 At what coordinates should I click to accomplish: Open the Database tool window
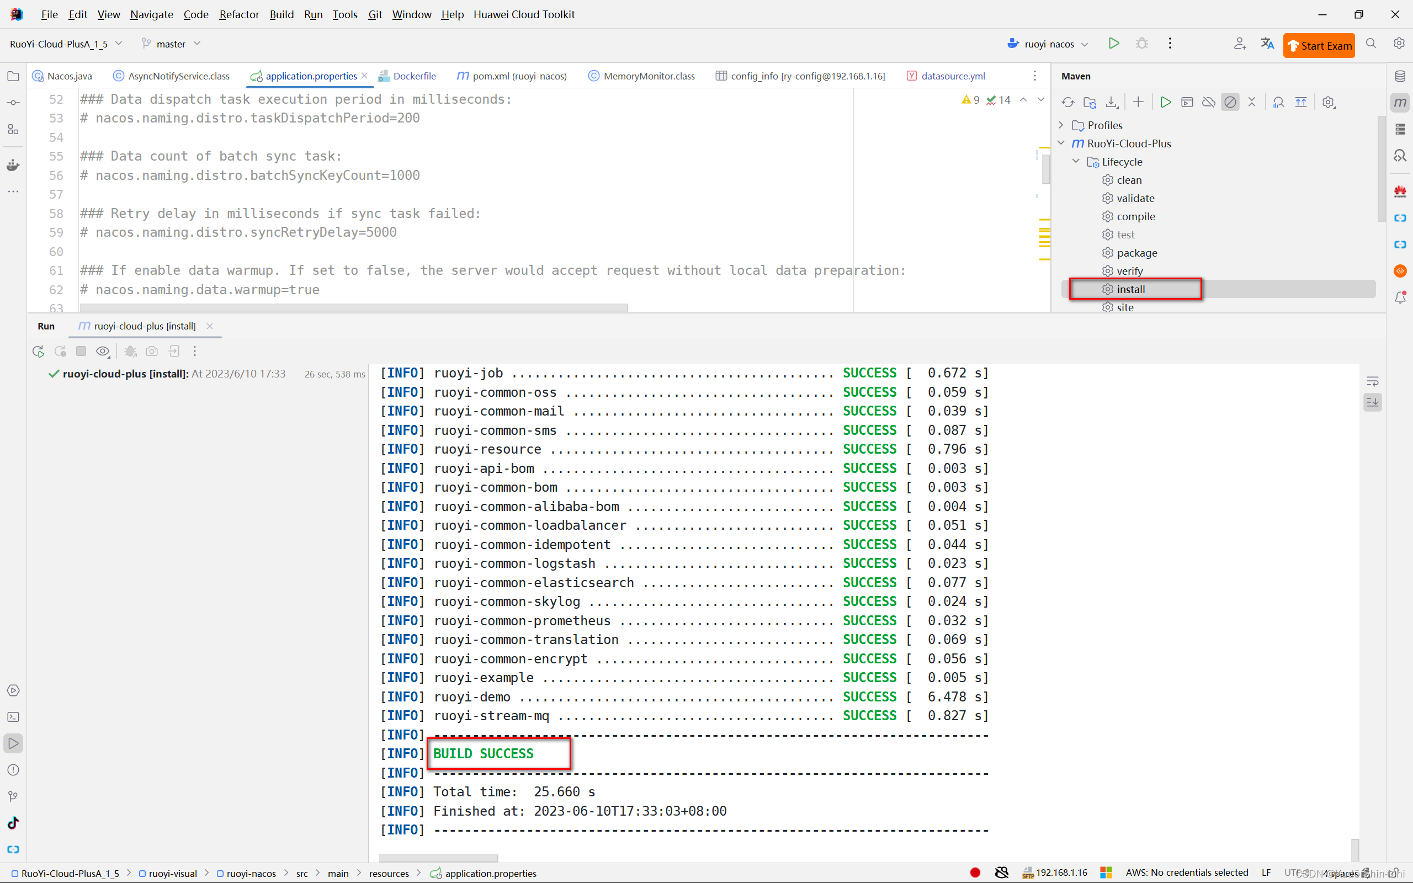point(1400,76)
